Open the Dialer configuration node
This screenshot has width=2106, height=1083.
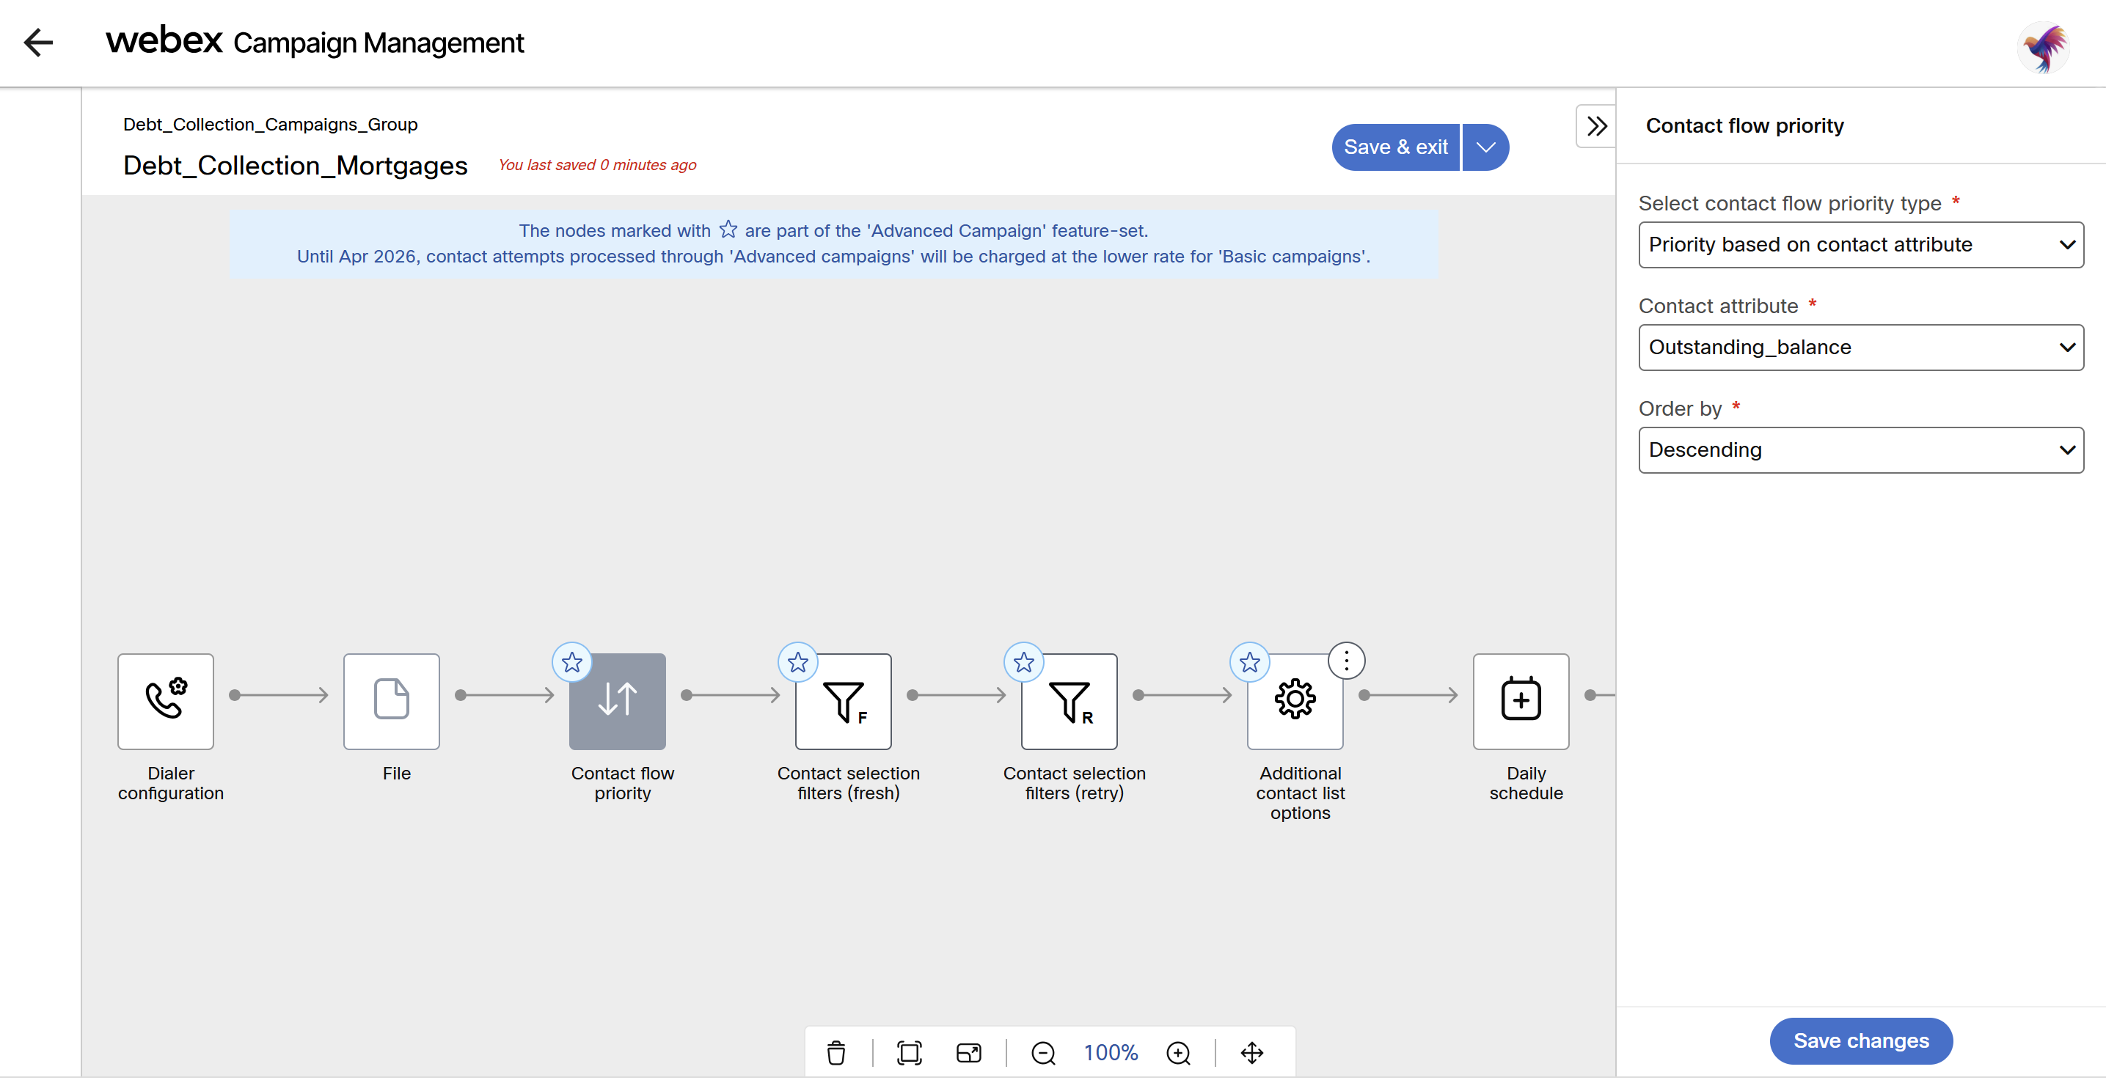tap(165, 700)
